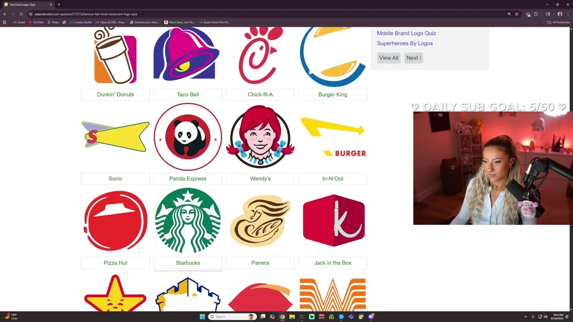Click the Wendy's girl logo
The height and width of the screenshot is (322, 573).
(x=260, y=137)
